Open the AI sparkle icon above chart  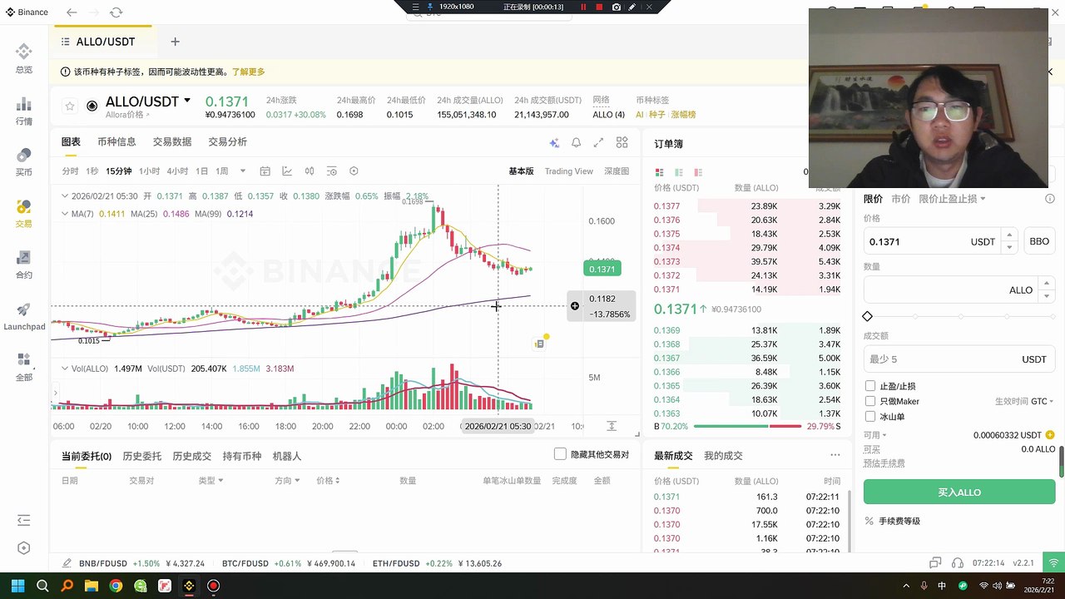[554, 143]
